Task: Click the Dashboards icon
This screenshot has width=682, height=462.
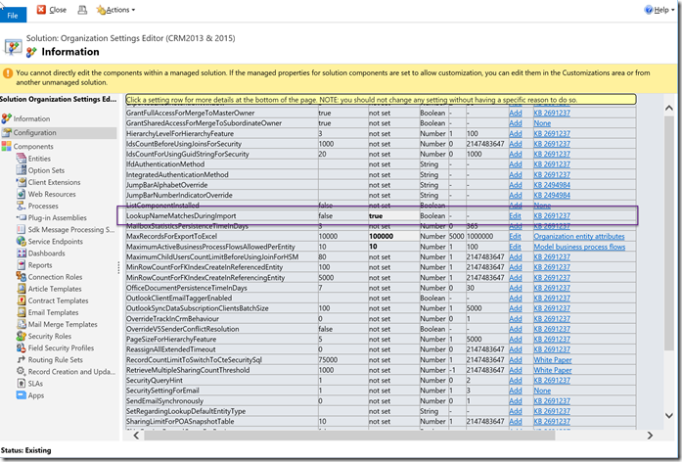Action: (x=21, y=253)
